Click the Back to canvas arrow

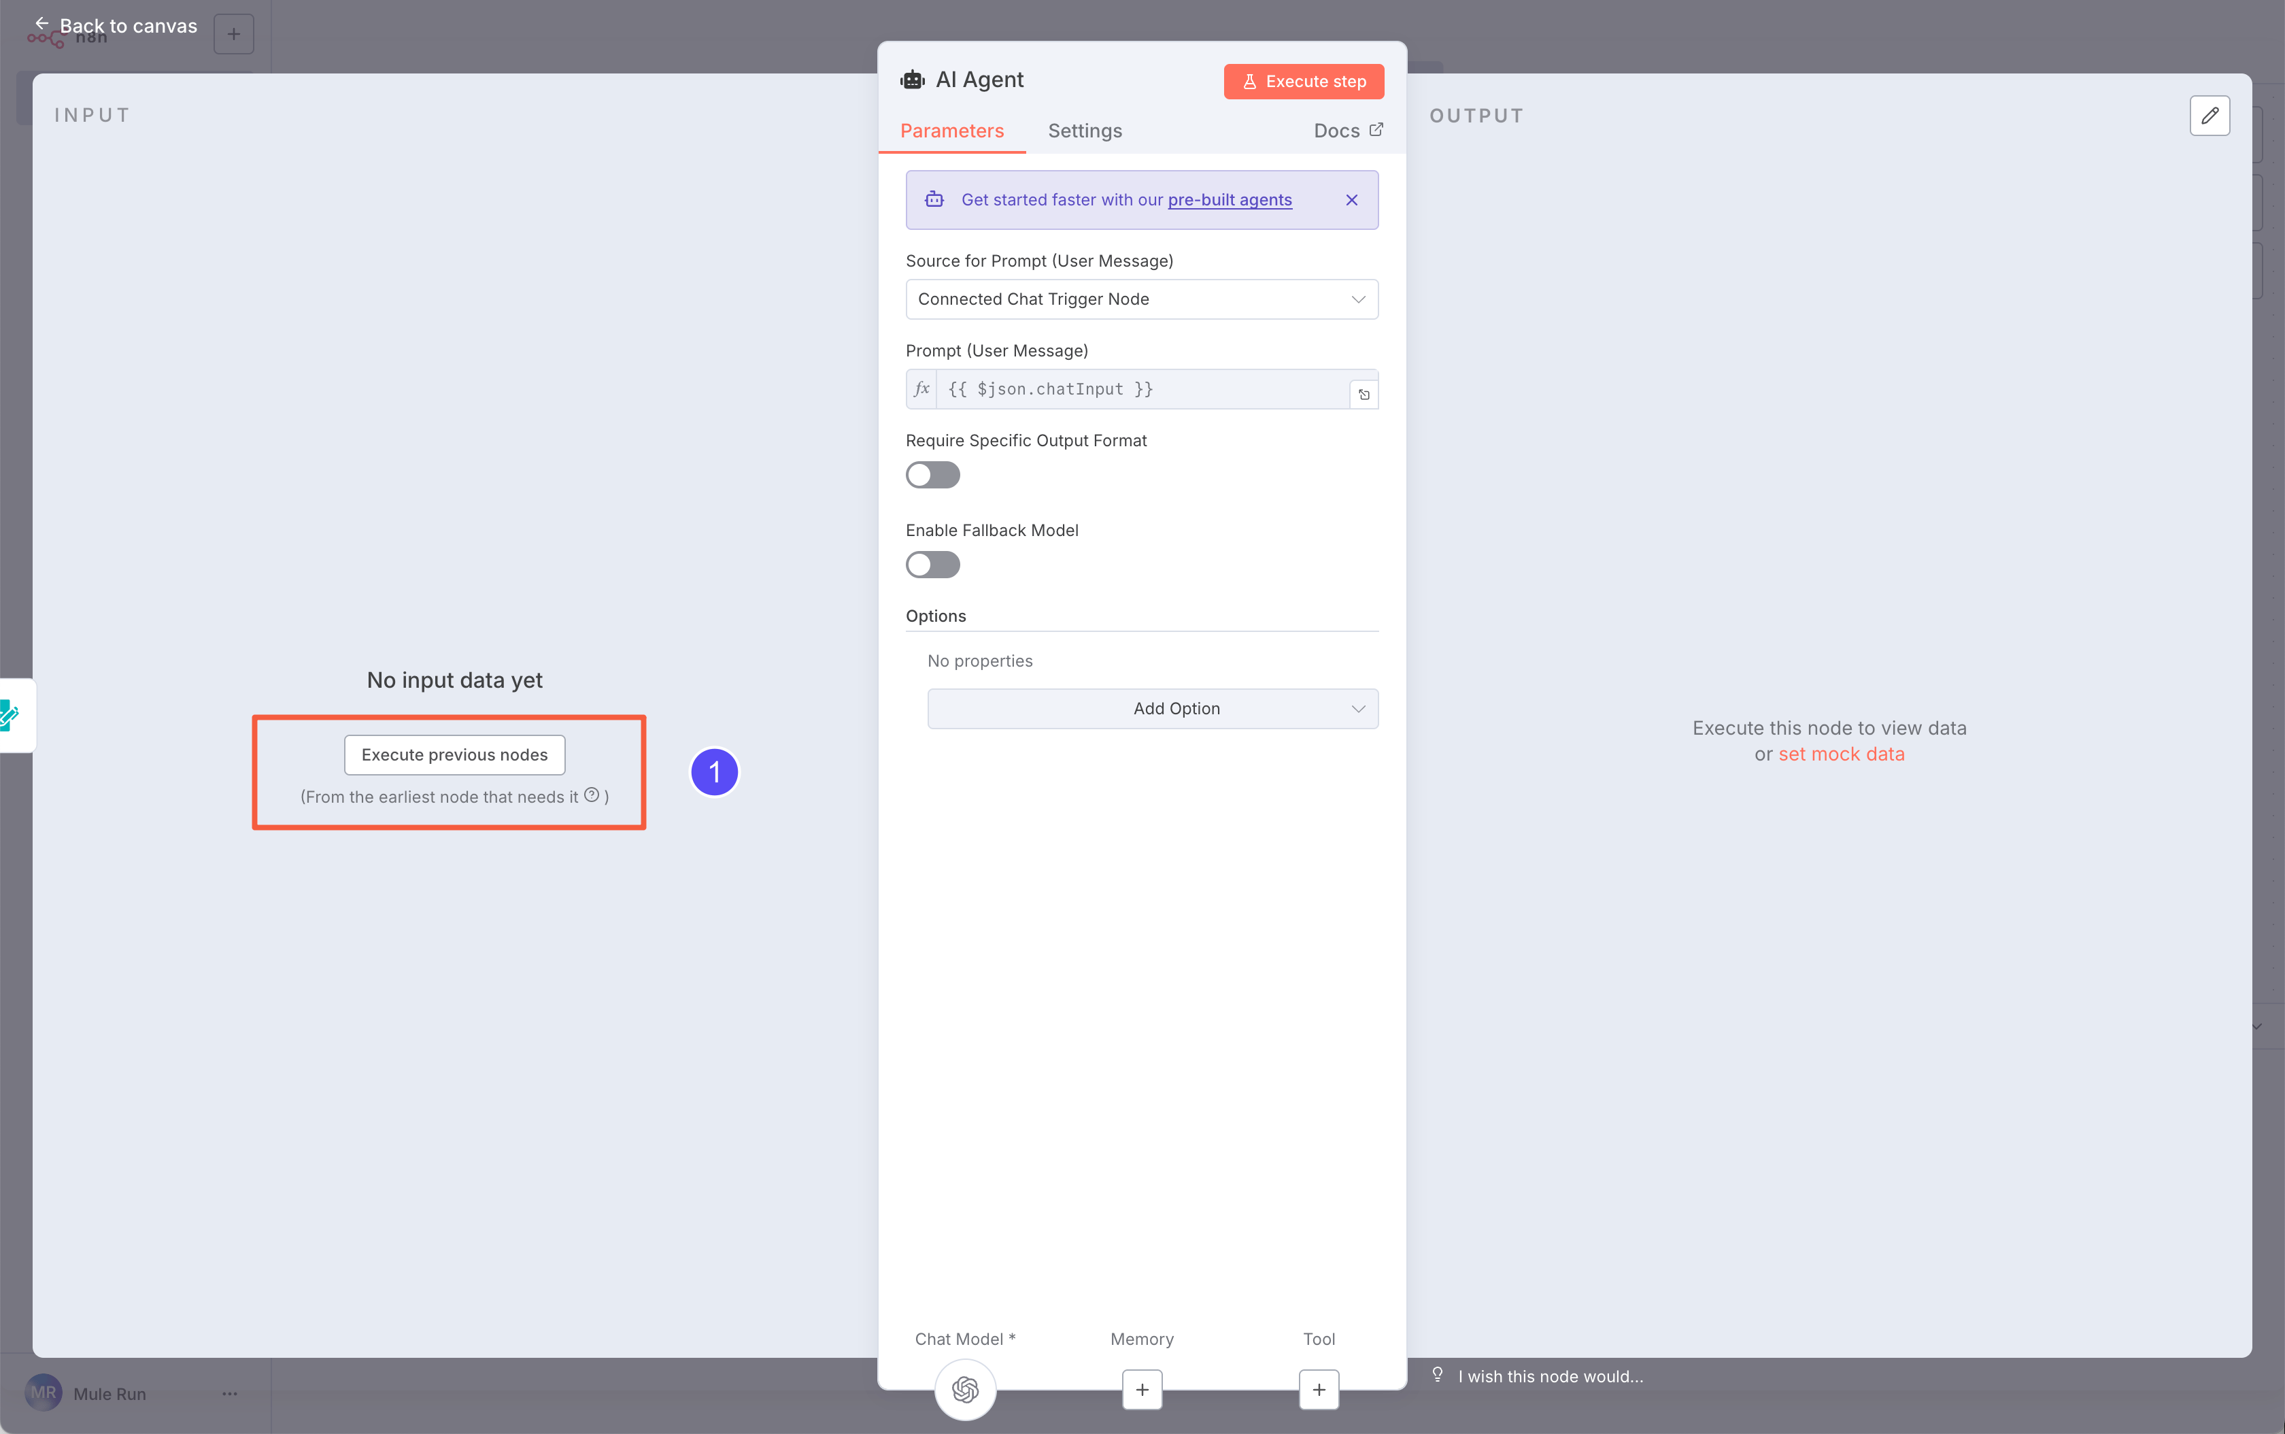click(41, 24)
